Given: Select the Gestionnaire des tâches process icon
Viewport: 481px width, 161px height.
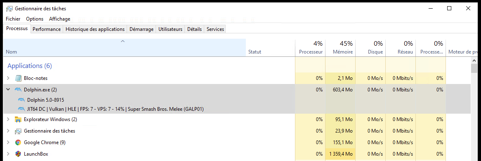Looking at the screenshot, I should [x=18, y=131].
